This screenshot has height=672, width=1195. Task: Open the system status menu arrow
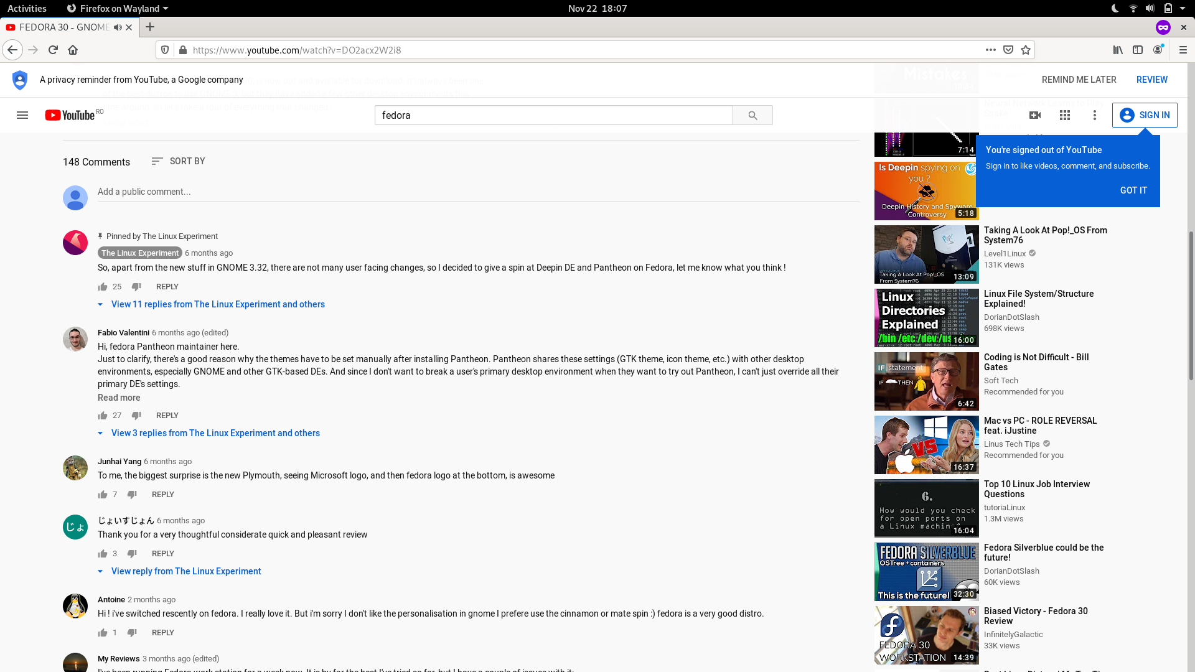tap(1182, 8)
